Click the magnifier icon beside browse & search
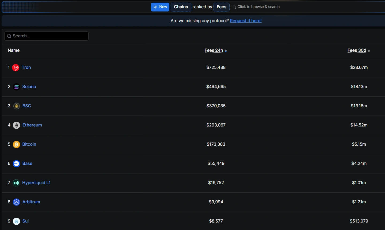 234,7
